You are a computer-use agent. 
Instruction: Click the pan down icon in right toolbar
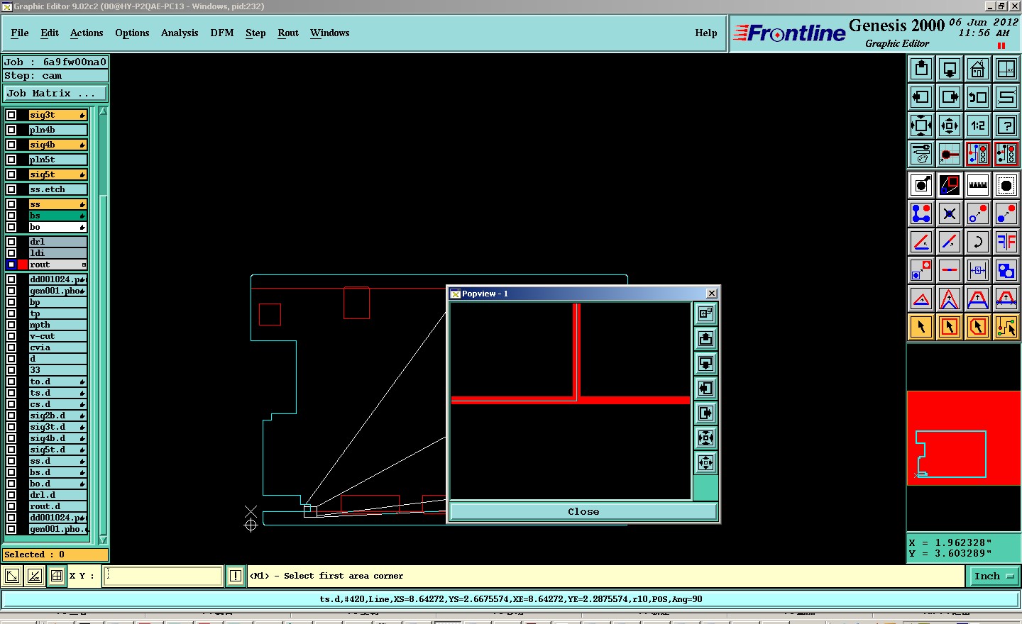click(950, 69)
